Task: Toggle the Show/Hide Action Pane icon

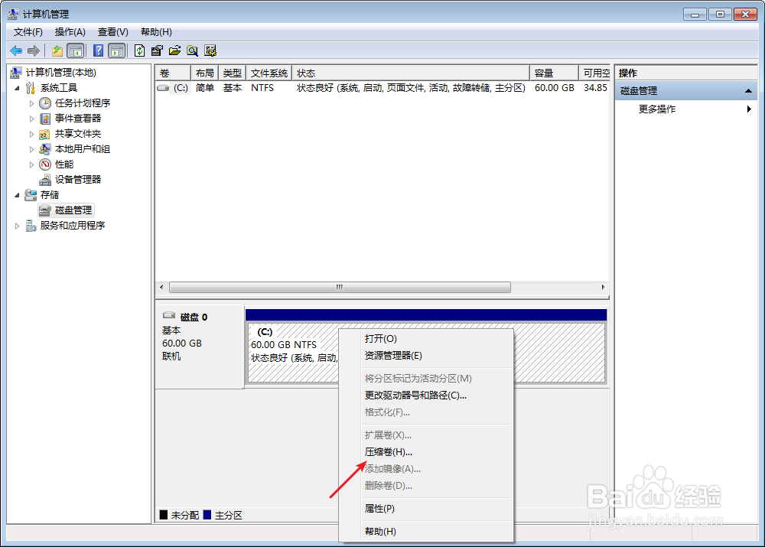Action: point(117,50)
